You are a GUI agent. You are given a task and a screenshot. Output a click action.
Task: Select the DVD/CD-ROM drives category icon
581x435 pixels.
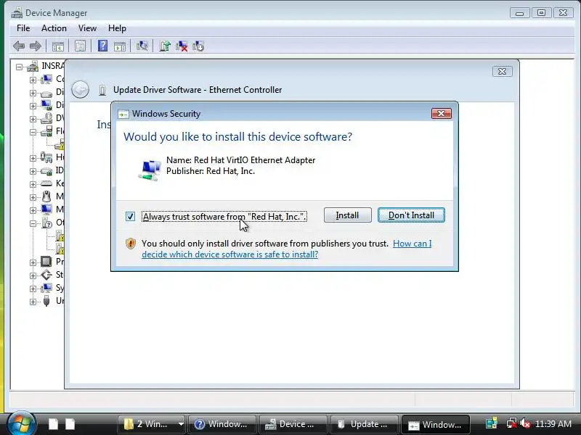(46, 118)
